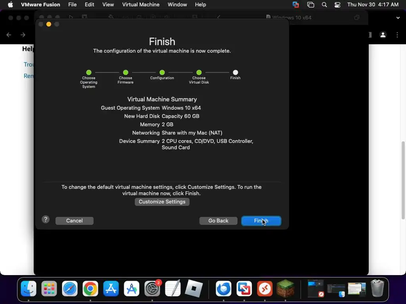Click the 'Virtual Machine Summary' heading

162,99
